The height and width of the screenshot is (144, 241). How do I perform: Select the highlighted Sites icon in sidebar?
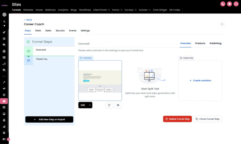pos(4,101)
